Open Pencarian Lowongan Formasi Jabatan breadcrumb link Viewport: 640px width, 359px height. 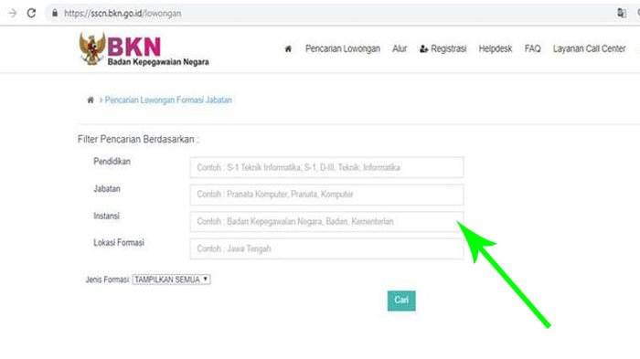pos(168,100)
